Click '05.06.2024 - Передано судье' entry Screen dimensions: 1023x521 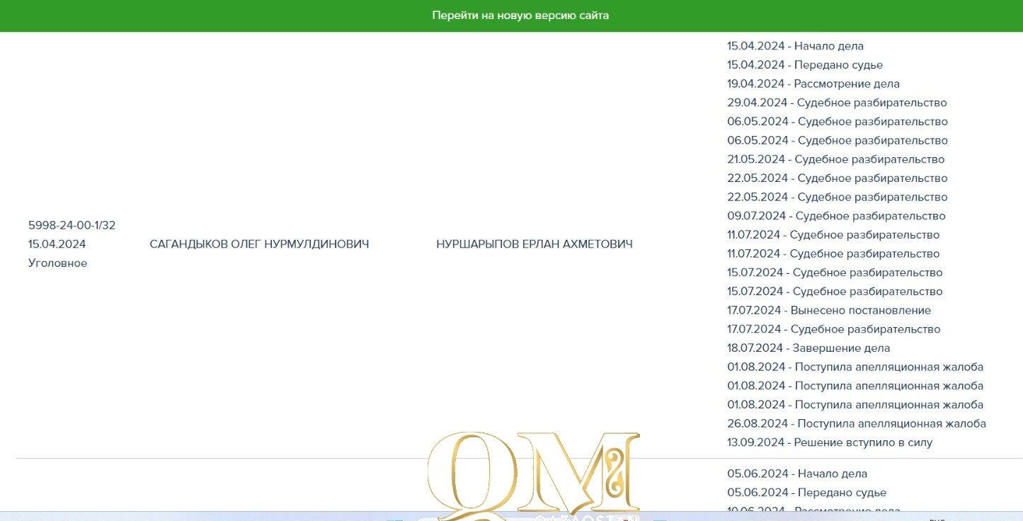(x=806, y=493)
